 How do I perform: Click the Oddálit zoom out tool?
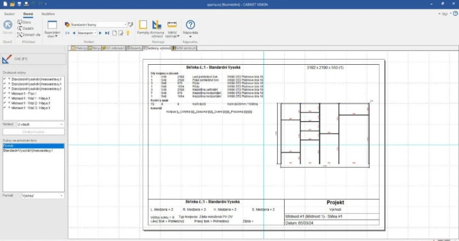click(x=25, y=29)
